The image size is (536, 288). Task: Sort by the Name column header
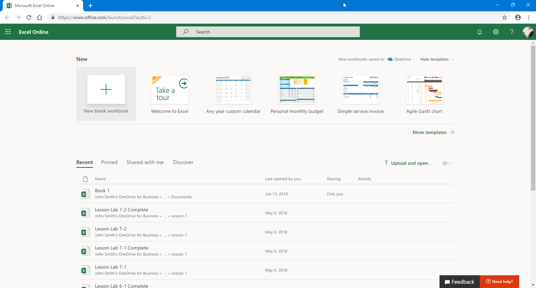[x=100, y=179]
